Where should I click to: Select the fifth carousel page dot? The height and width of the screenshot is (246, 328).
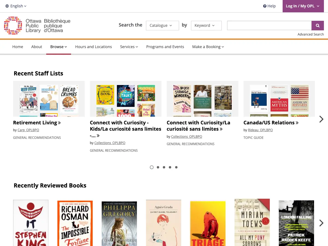(x=176, y=167)
